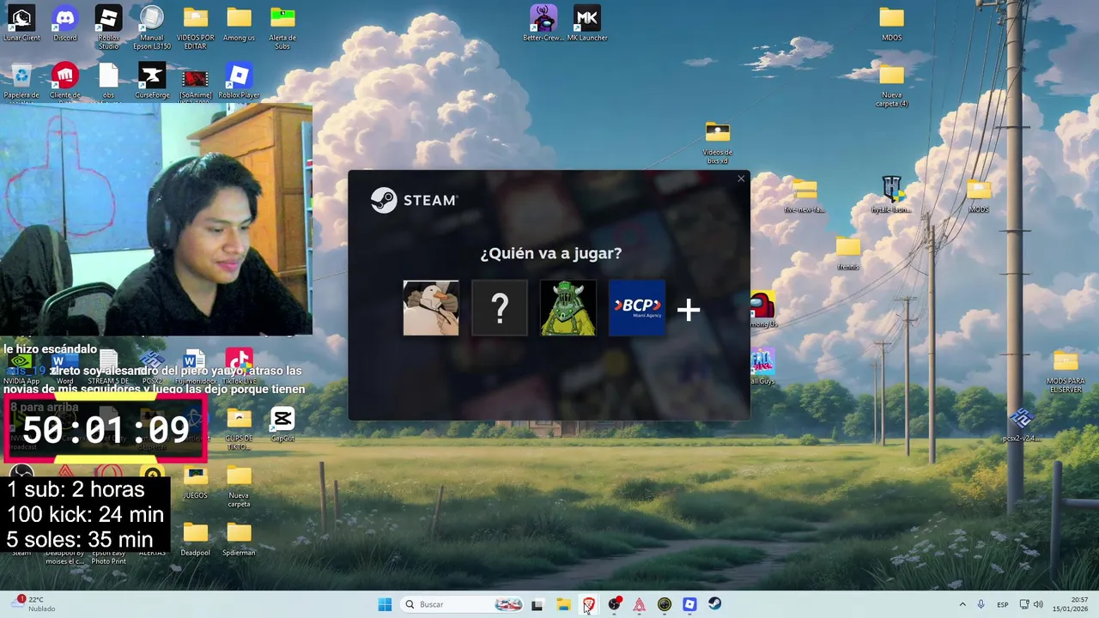Launch the hytale launcher desktop icon
Viewport: 1099px width, 618px height.
tap(891, 195)
